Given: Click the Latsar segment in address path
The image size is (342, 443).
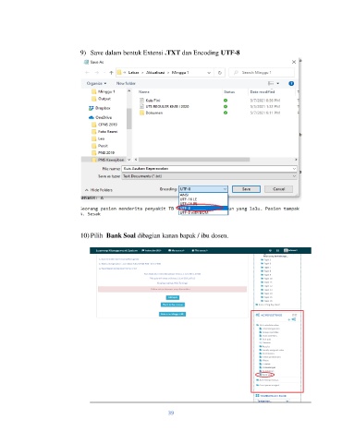Looking at the screenshot, I should point(133,73).
